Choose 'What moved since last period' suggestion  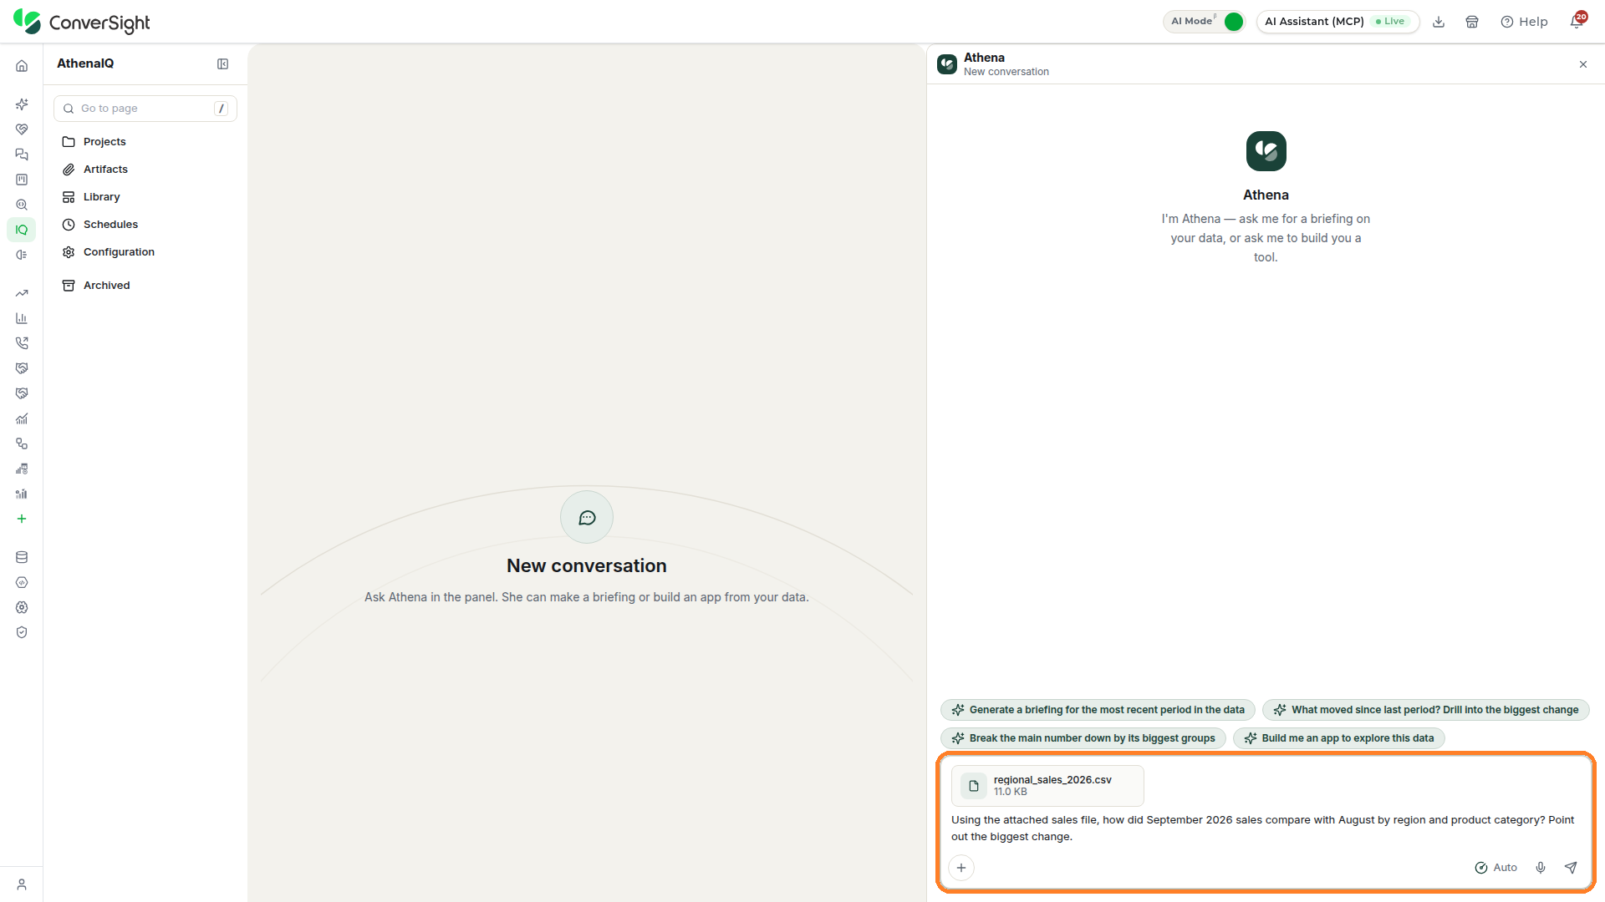click(1425, 710)
